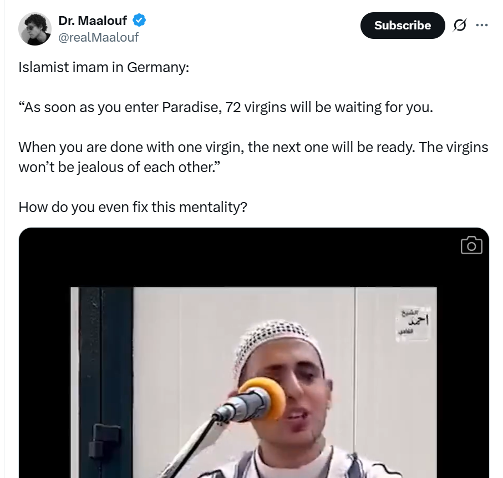The height and width of the screenshot is (478, 503).
Task: Click the Arabic watermark label in video
Action: point(414,322)
